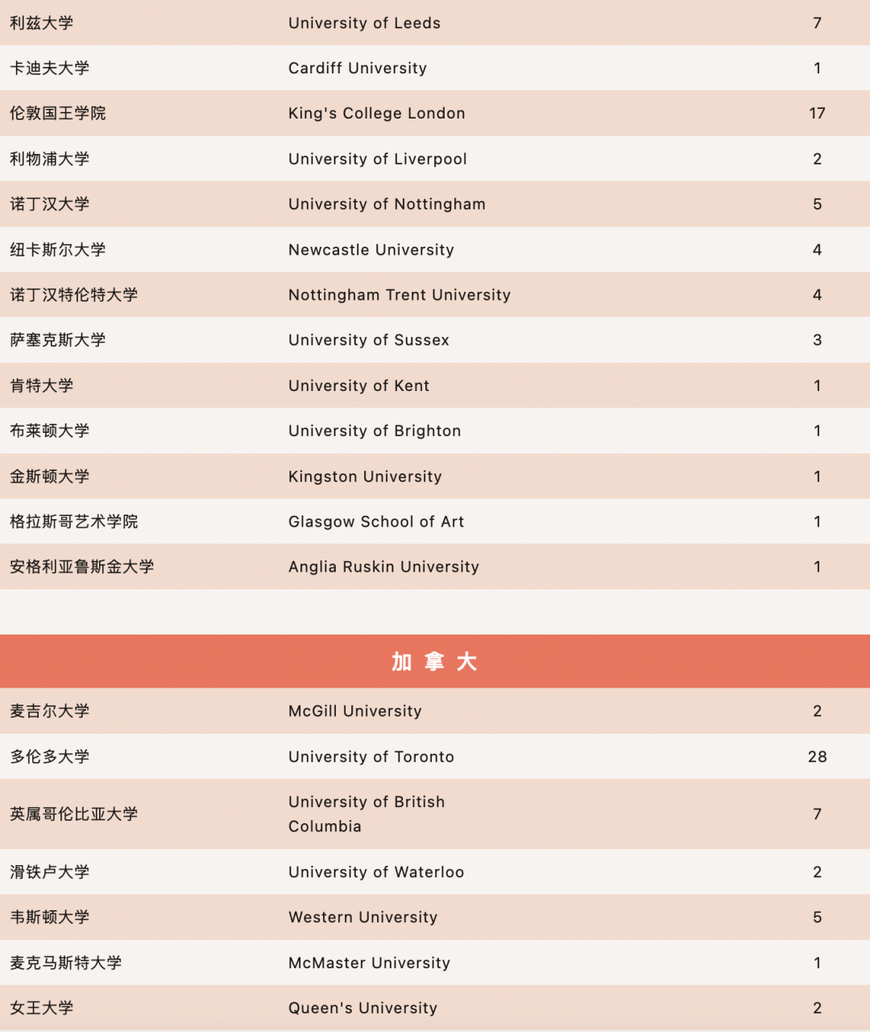
Task: Click the count 2 for McGill University
Action: [x=817, y=711]
